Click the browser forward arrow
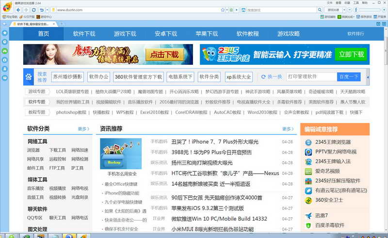 coord(26,10)
